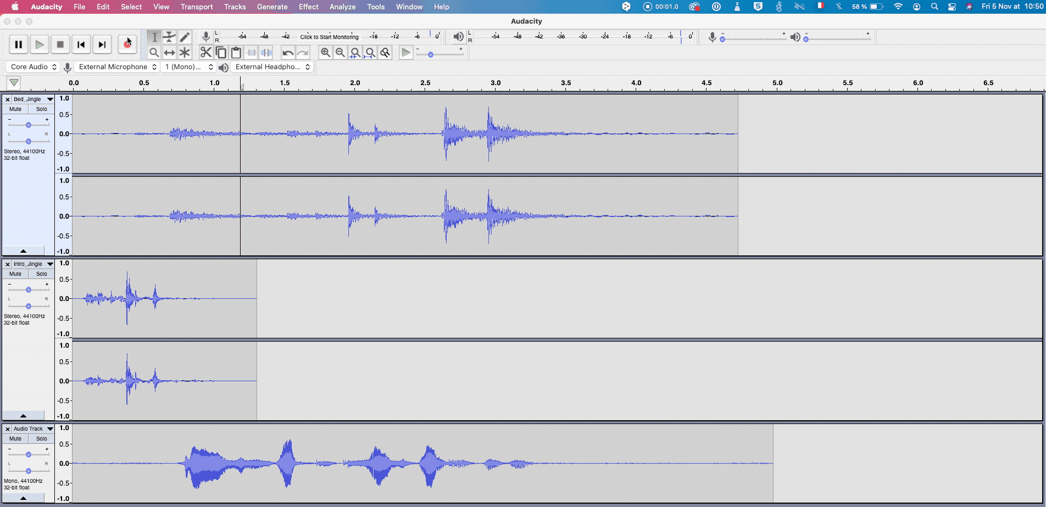Collapse the Intro_Jingle track with bottom arrow
1046x507 pixels.
23,416
